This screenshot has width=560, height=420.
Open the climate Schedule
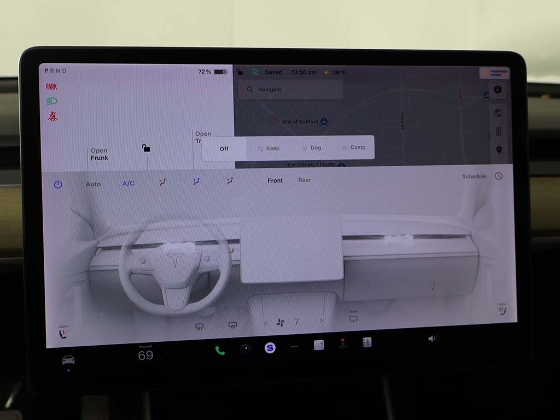(x=474, y=176)
